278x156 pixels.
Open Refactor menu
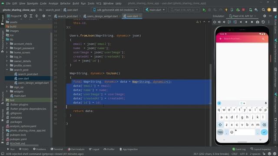pos(65,3)
